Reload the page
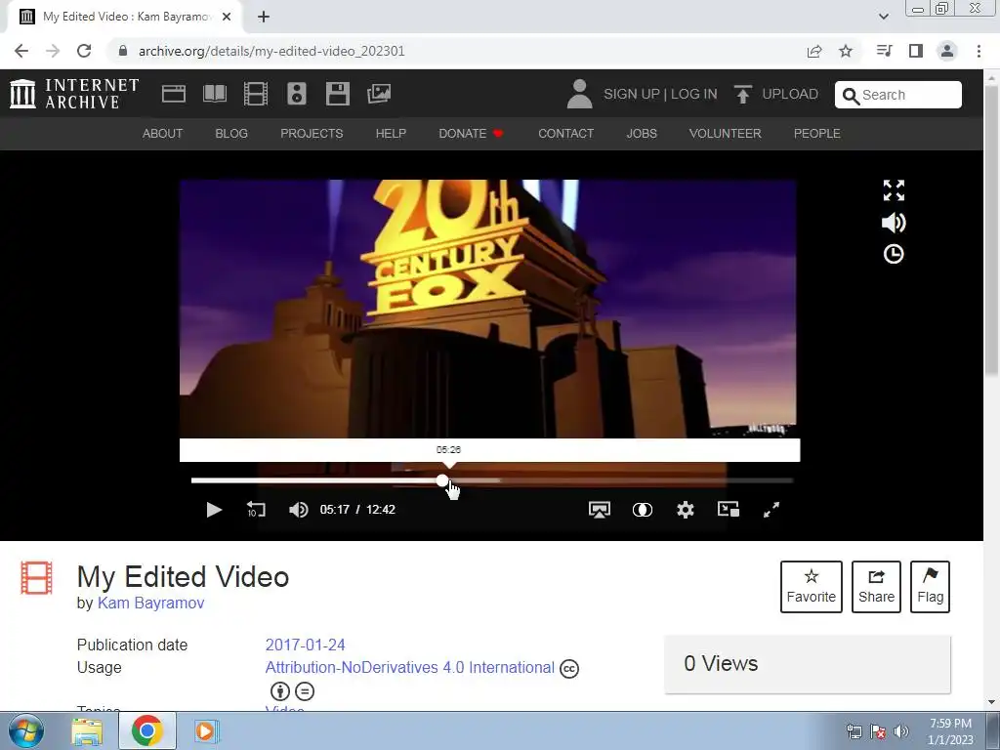The width and height of the screenshot is (1000, 750). point(84,51)
